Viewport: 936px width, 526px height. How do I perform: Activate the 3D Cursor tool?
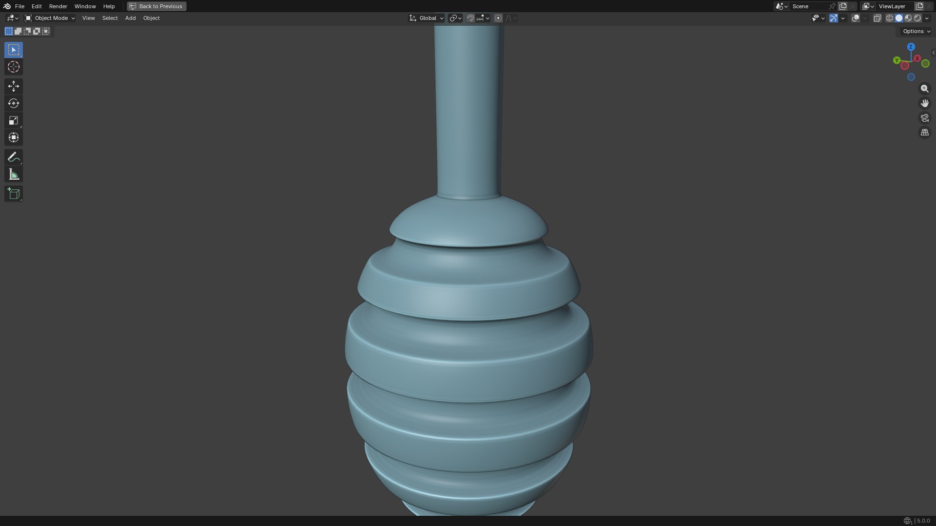click(14, 67)
